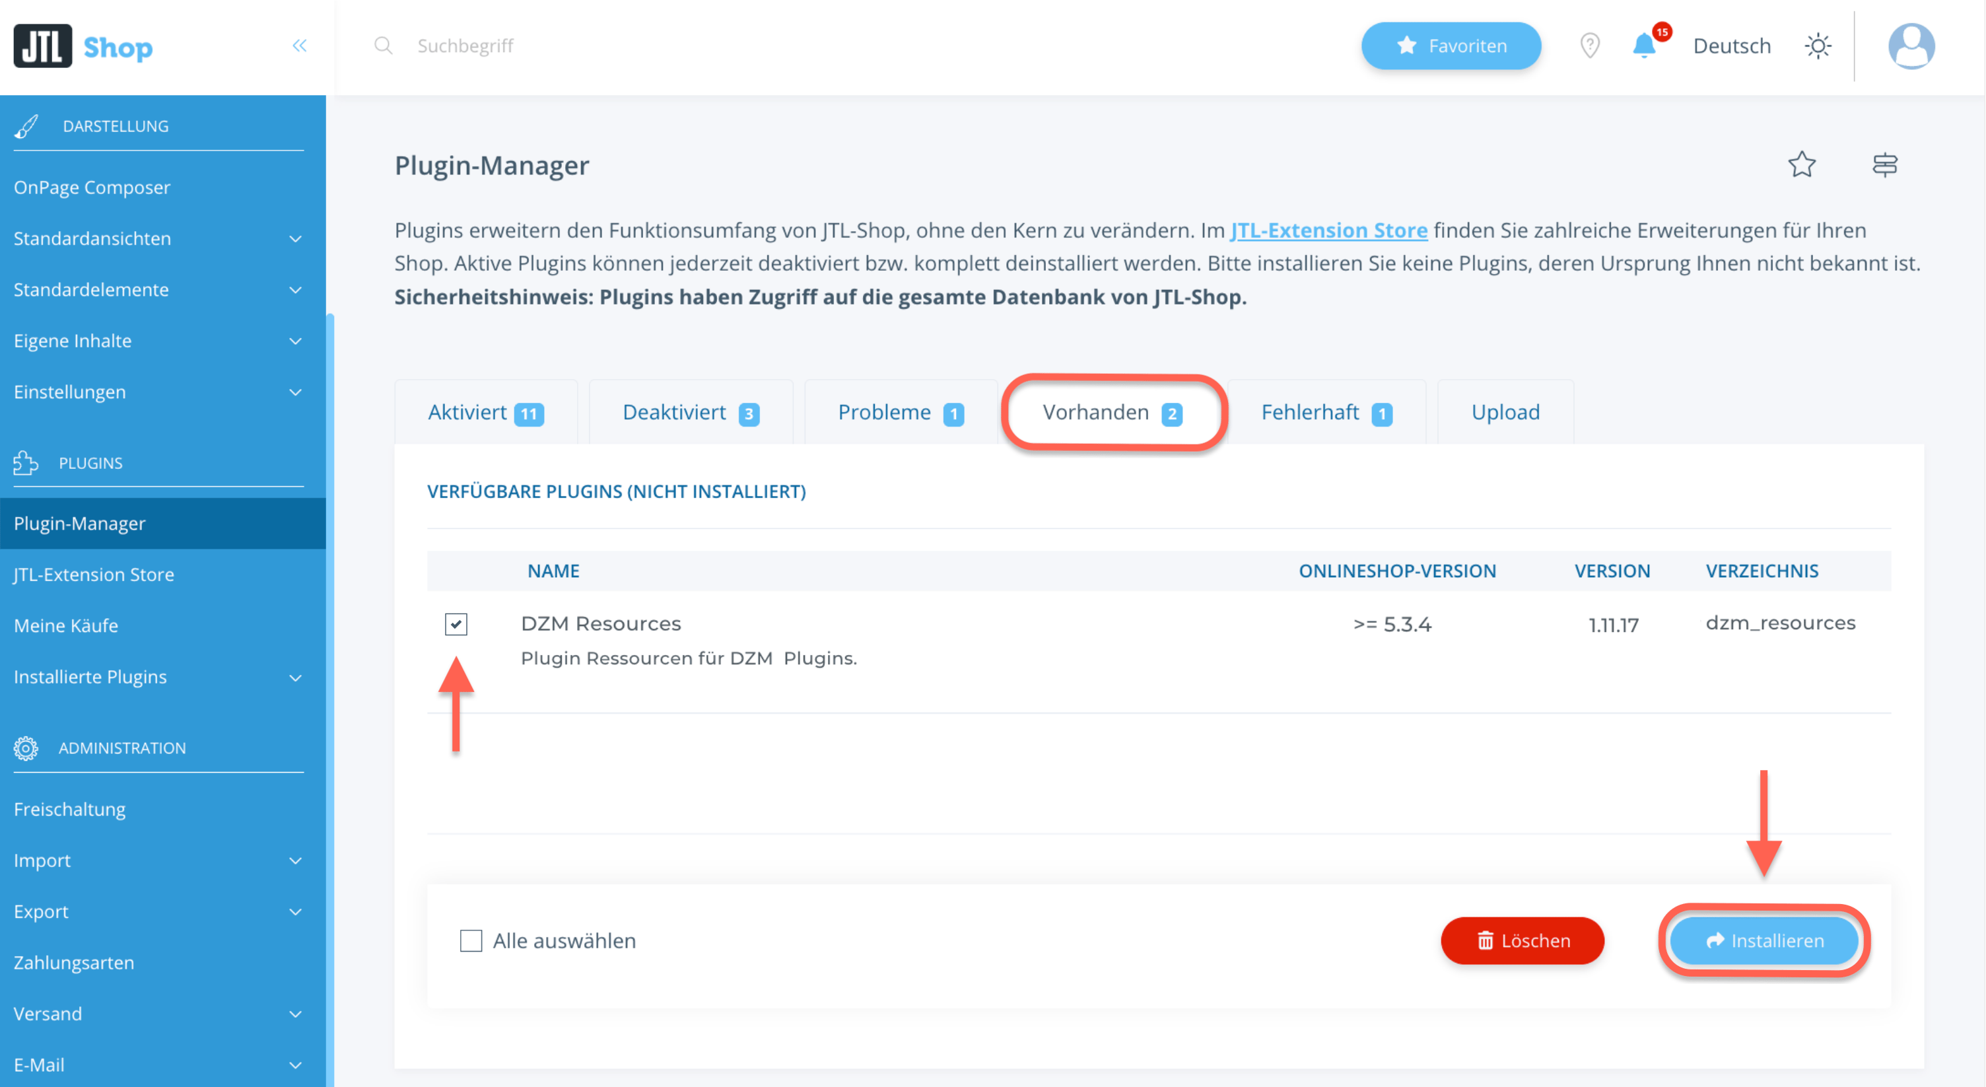Collapse the sidebar with double-chevron icon
This screenshot has width=1986, height=1087.
coord(299,46)
